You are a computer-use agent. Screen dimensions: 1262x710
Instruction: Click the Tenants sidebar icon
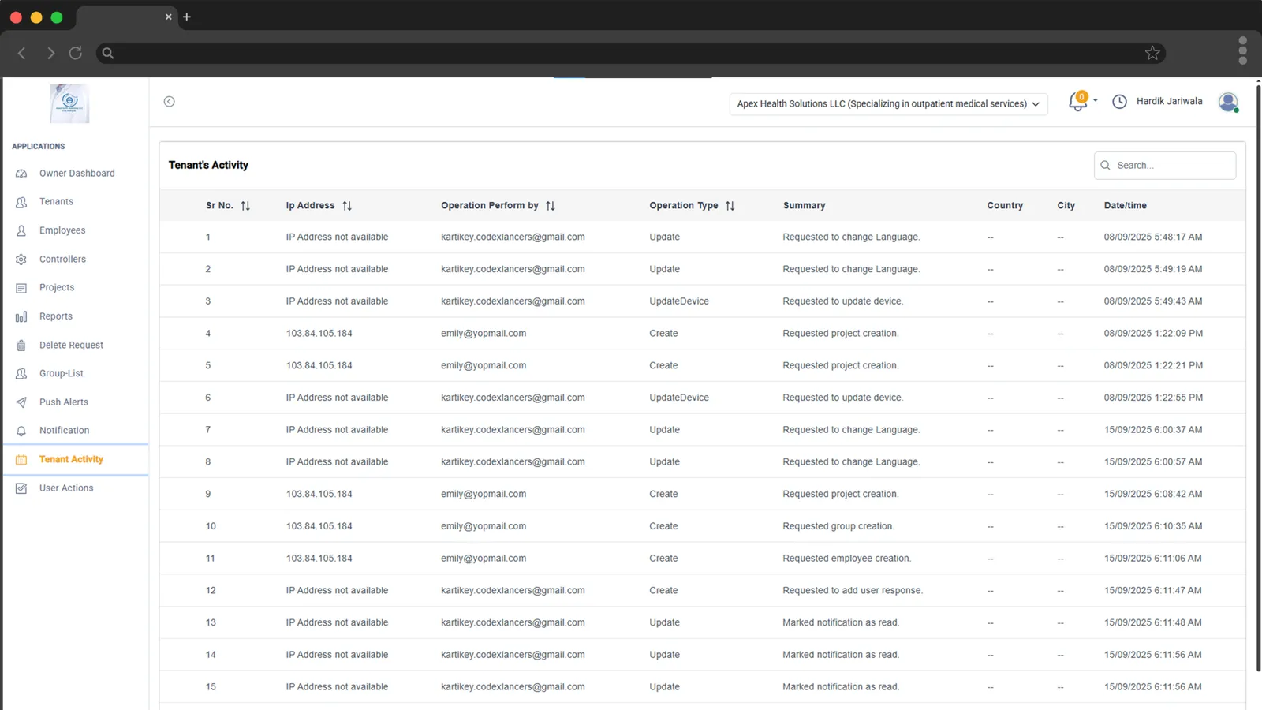[21, 202]
